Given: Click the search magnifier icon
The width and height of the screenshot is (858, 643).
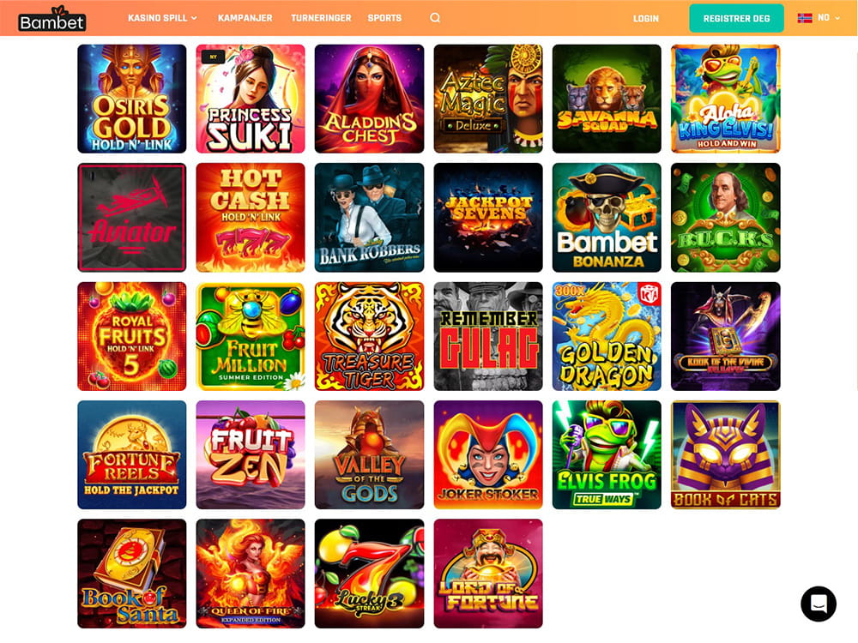Looking at the screenshot, I should coord(435,17).
